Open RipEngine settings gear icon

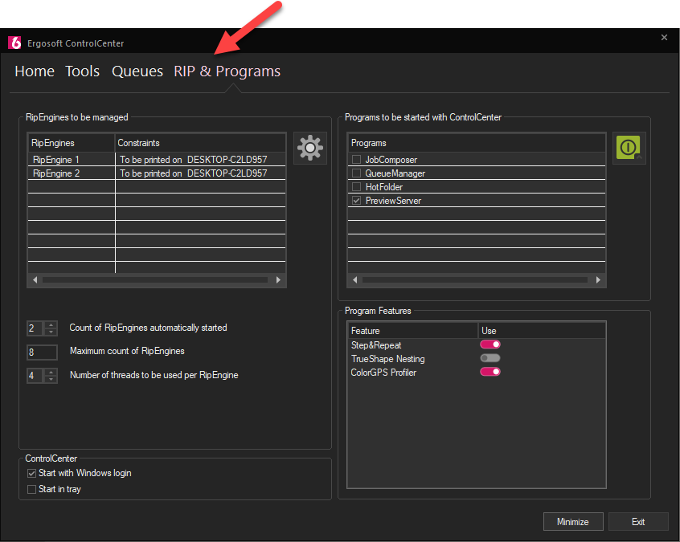pos(310,149)
